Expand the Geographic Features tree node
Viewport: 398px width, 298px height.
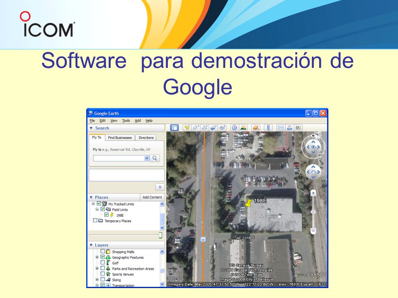tap(97, 257)
